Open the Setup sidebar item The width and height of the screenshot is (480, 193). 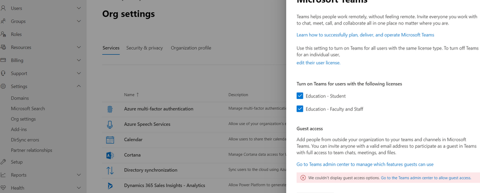16,162
